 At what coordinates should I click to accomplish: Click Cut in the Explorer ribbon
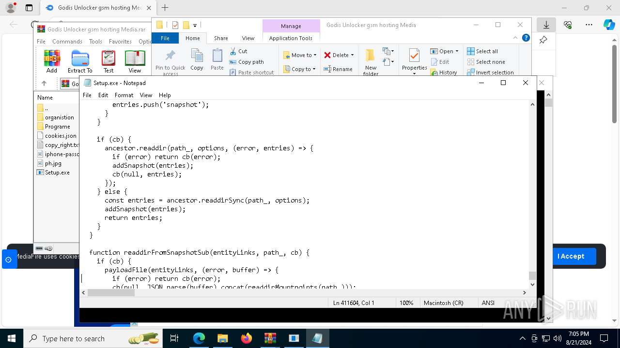238,51
